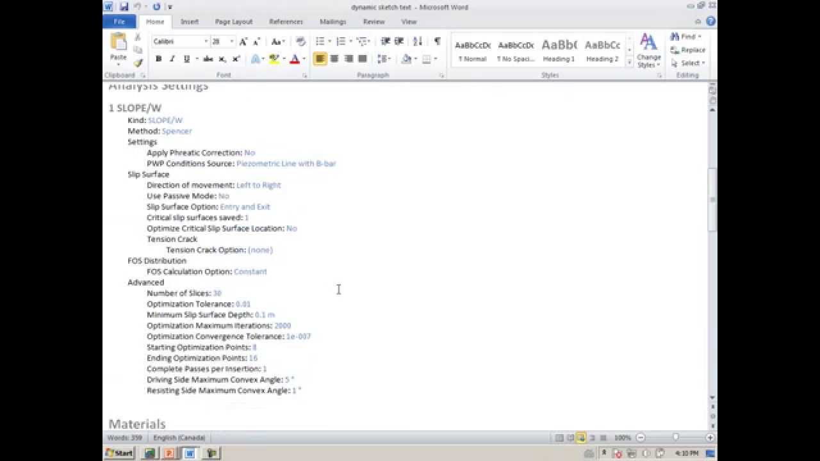This screenshot has height=461, width=820.
Task: Toggle Subscript formatting
Action: click(222, 59)
